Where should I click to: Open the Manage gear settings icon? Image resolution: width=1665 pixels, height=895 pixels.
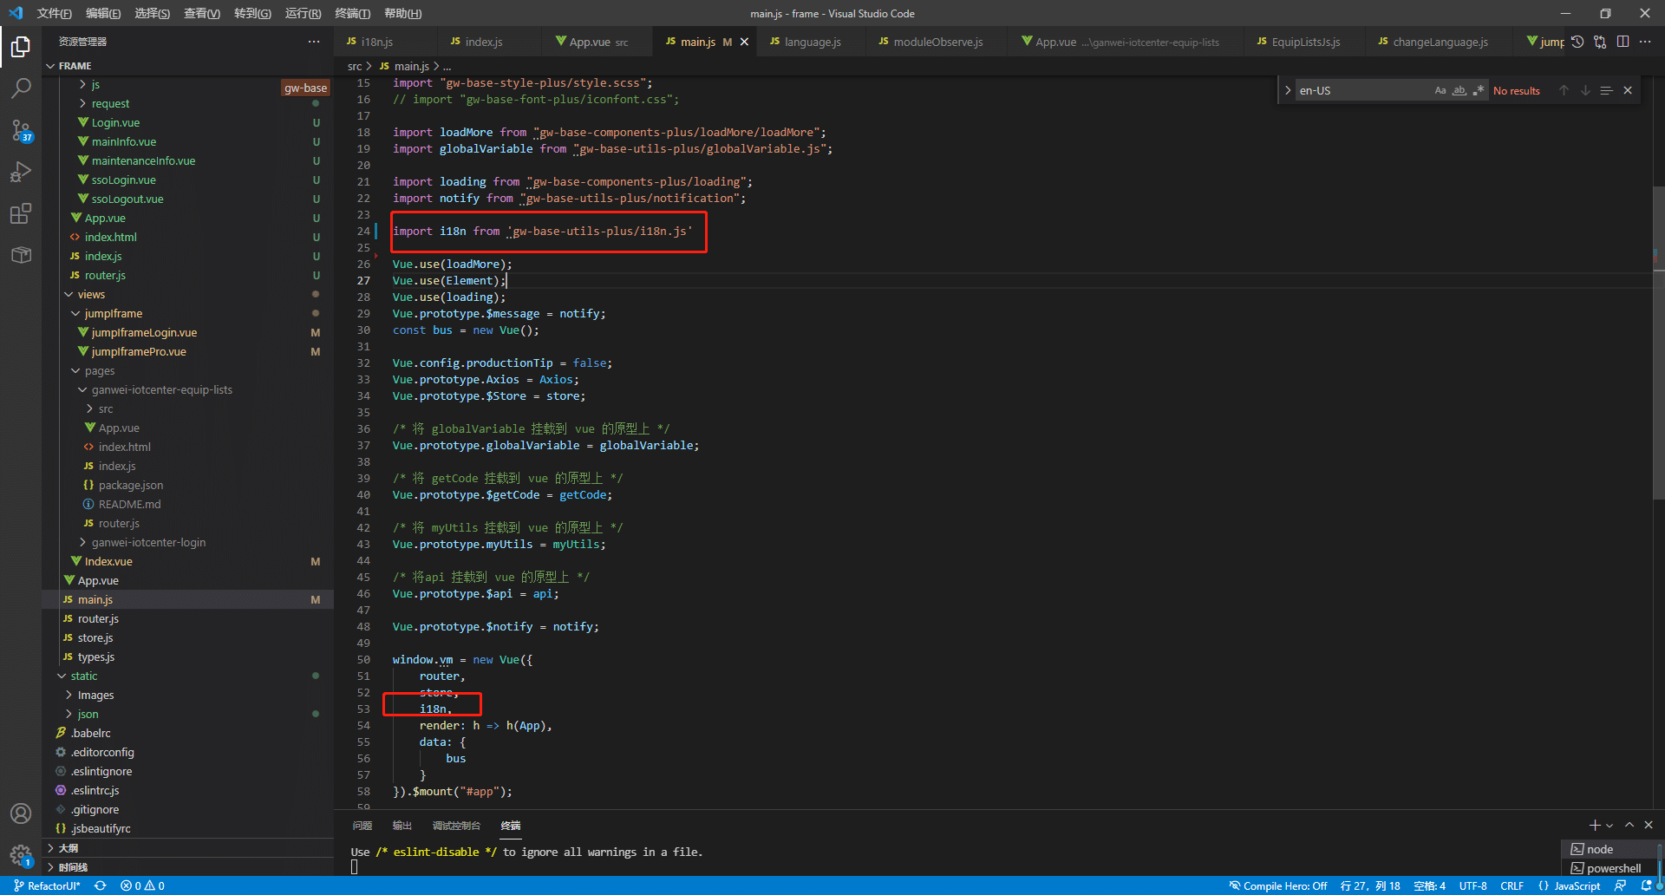(21, 855)
